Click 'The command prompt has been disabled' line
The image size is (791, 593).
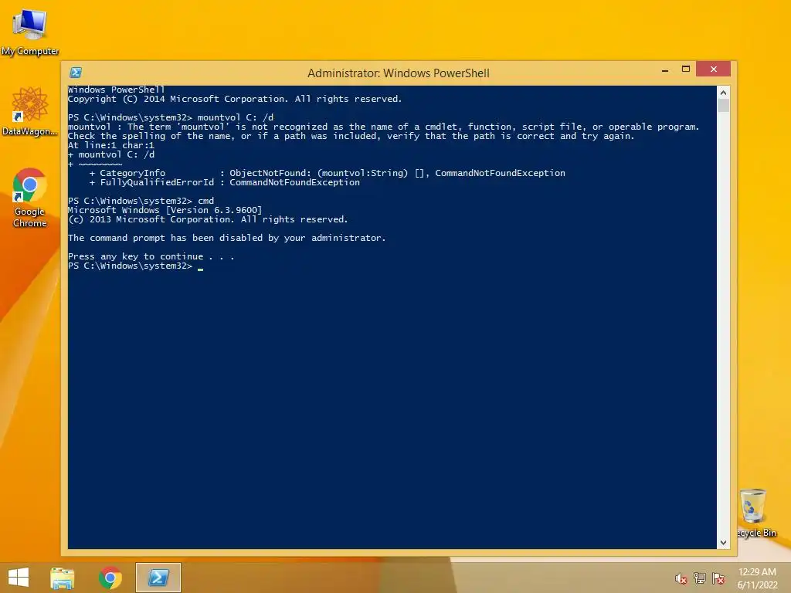tap(226, 238)
